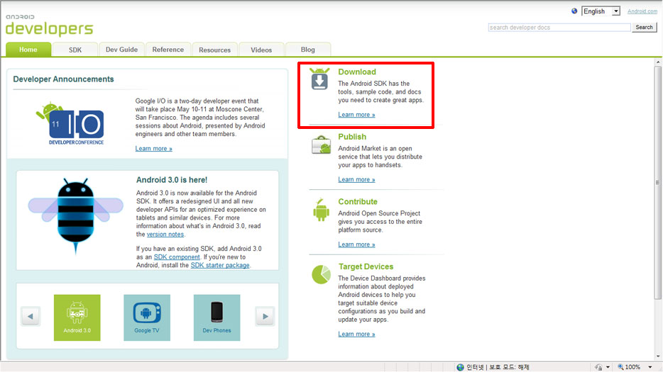Image resolution: width=663 pixels, height=372 pixels.
Task: Click the Contribute heading
Action: [x=358, y=202]
